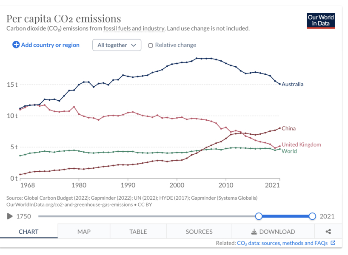Tick the Relative change checkbox
The width and height of the screenshot is (348, 255).
point(151,45)
